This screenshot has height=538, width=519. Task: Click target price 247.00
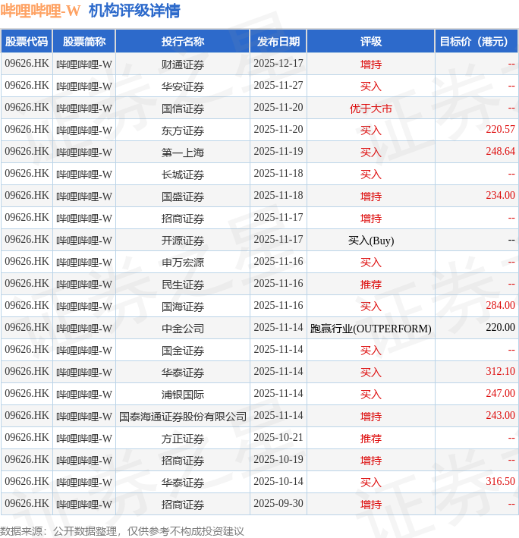500,393
